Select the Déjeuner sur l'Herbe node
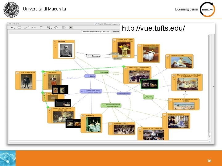222x166 pixels. click(61, 115)
